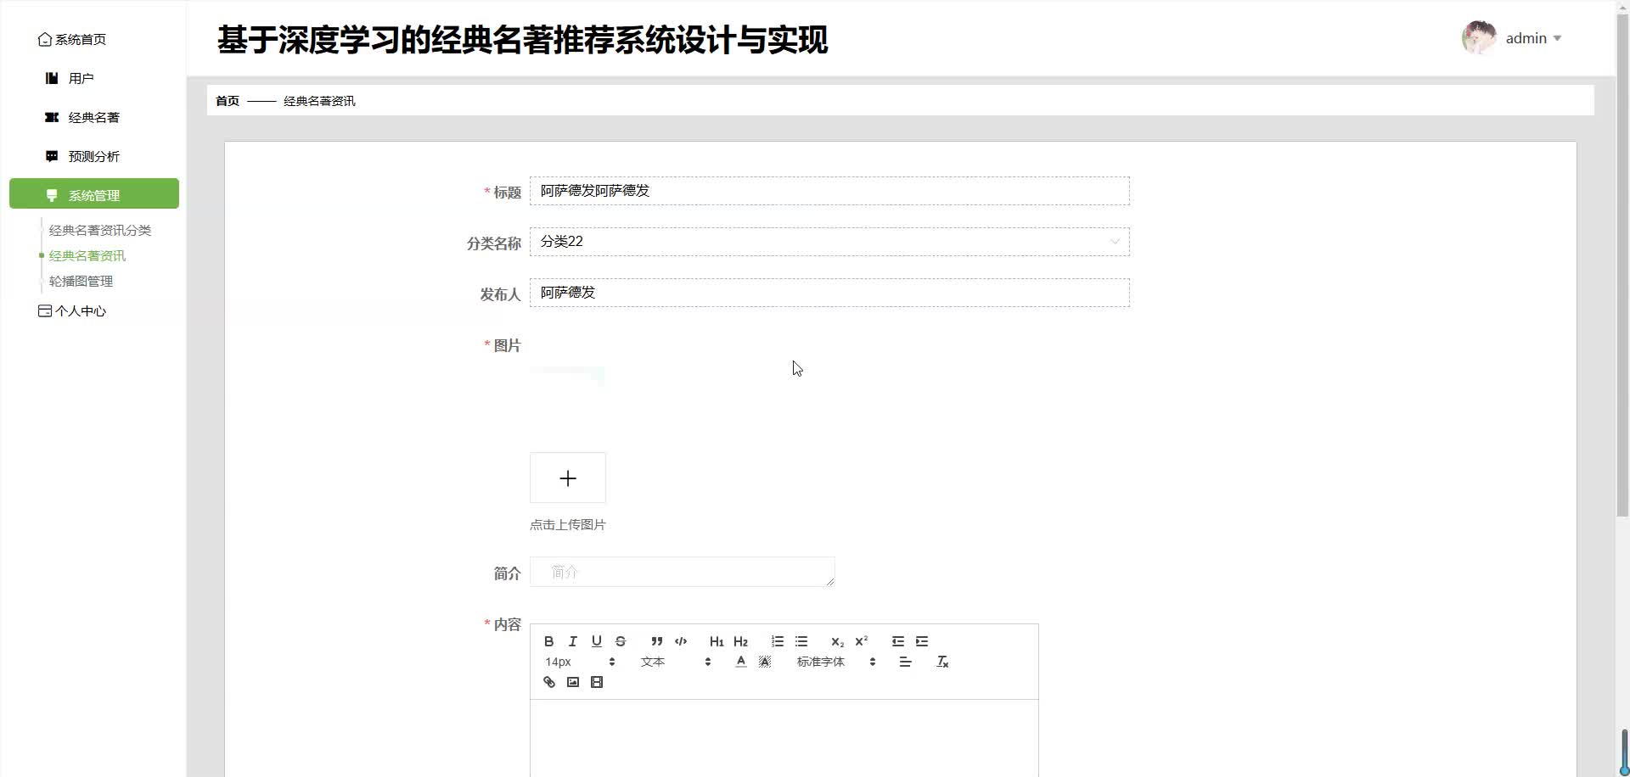1630x777 pixels.
Task: Open the font color picker
Action: 740,661
